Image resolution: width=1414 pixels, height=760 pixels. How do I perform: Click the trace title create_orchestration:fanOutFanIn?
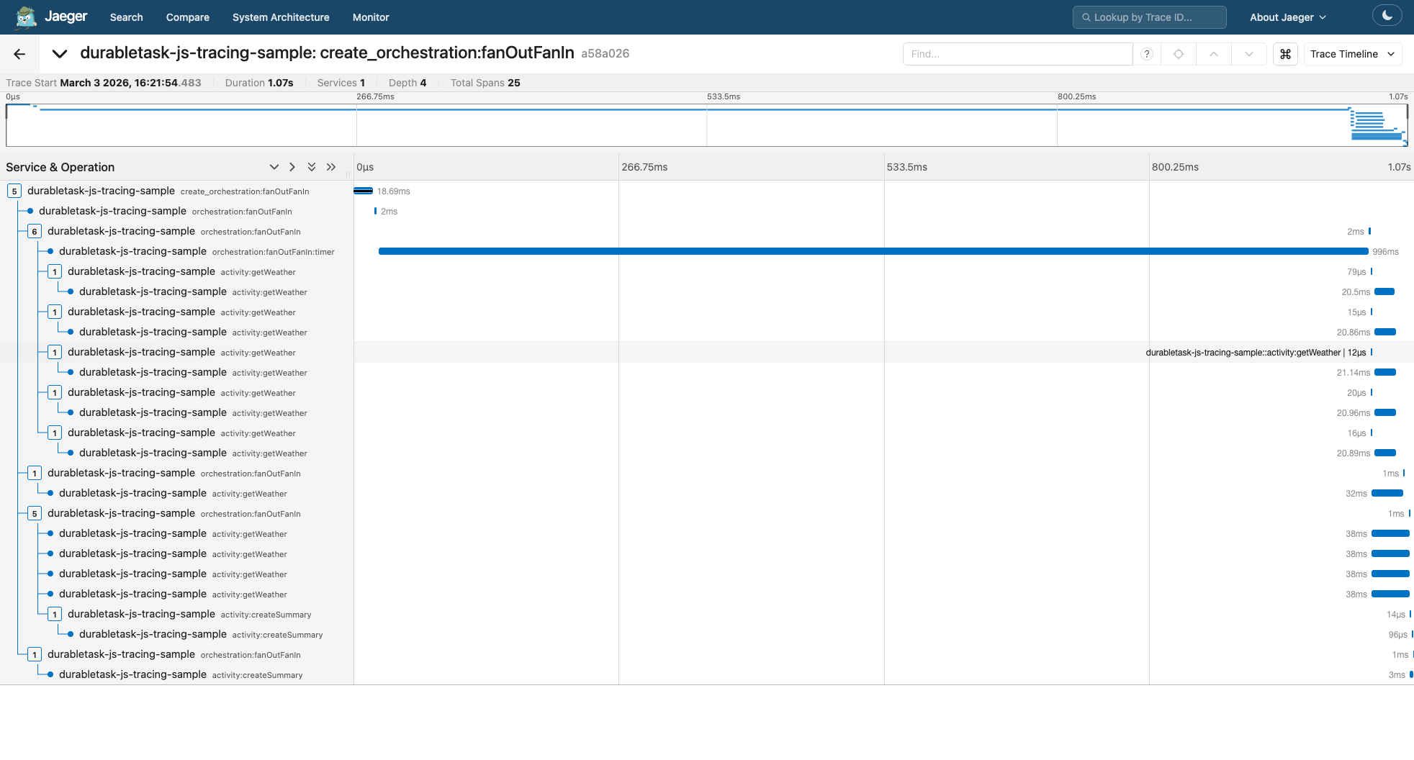point(327,53)
